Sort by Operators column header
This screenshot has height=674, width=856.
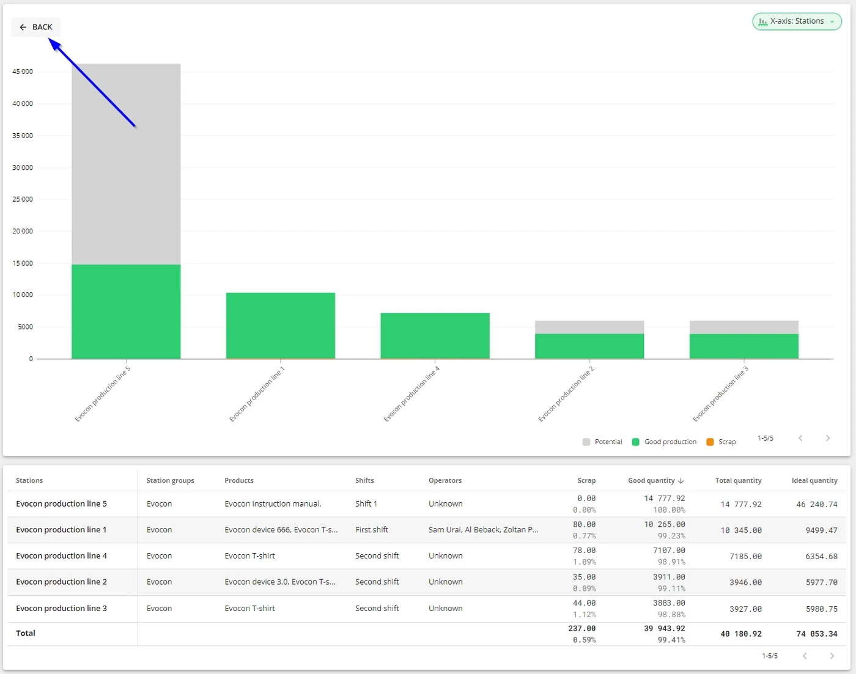[x=445, y=480]
